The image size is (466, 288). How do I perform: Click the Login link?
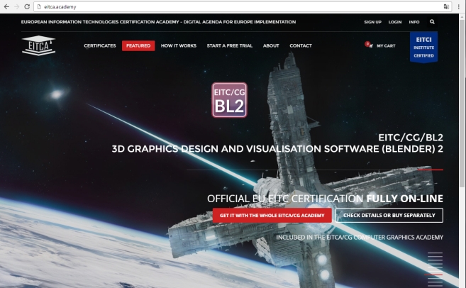pos(395,22)
